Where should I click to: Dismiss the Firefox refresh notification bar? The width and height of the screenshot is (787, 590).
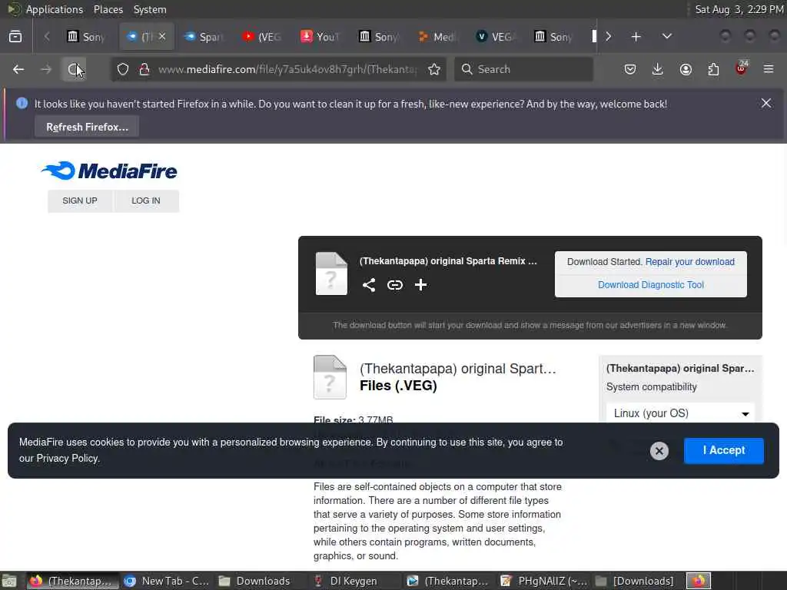pos(766,104)
